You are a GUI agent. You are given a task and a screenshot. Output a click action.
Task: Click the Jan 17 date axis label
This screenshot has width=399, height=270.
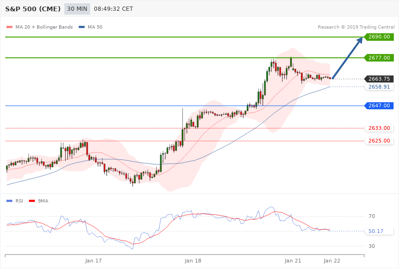(x=93, y=261)
